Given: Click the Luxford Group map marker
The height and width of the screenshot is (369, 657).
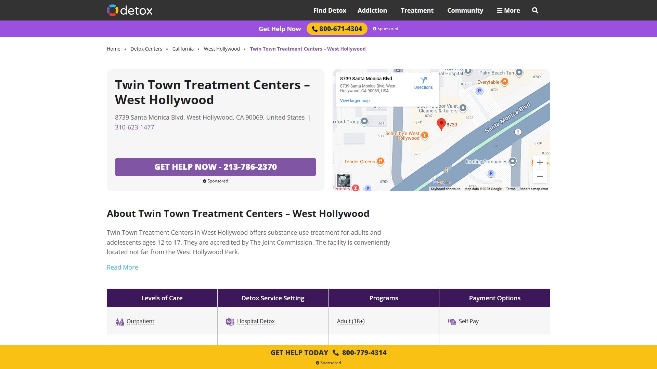Looking at the screenshot, I should coord(364,121).
